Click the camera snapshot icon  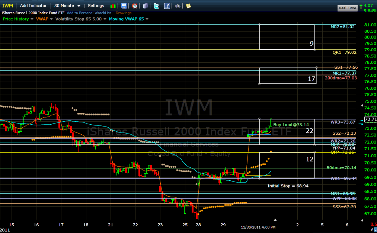[178, 6]
